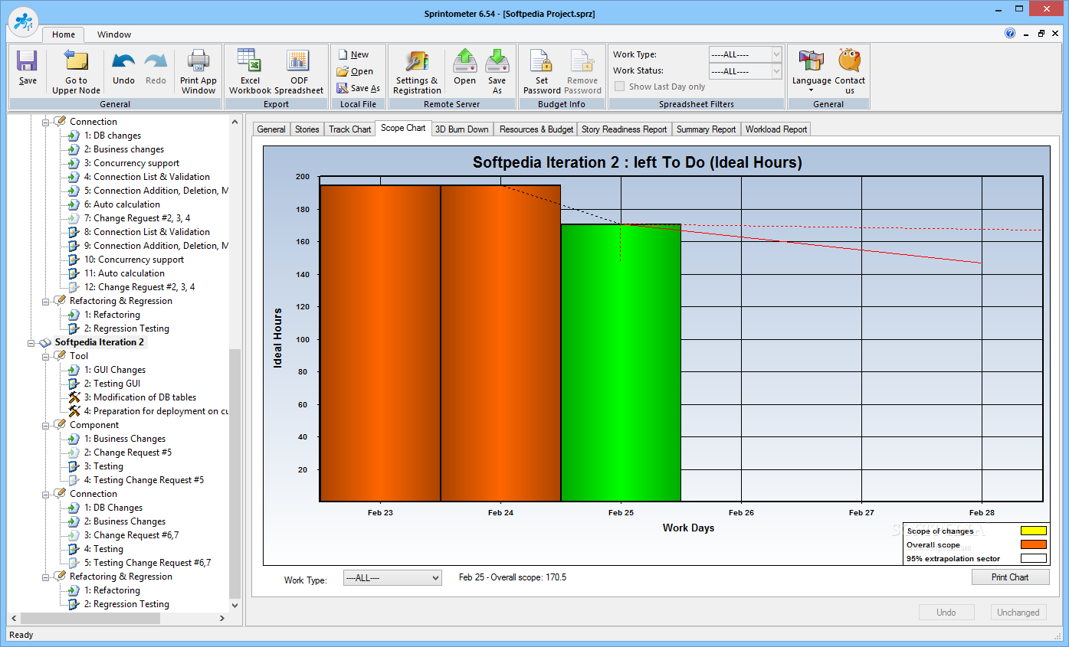Click the orange Feb 24 bar
1069x647 pixels.
(501, 343)
